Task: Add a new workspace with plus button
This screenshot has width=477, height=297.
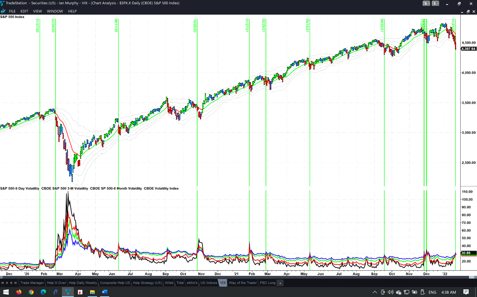Action: point(280,283)
